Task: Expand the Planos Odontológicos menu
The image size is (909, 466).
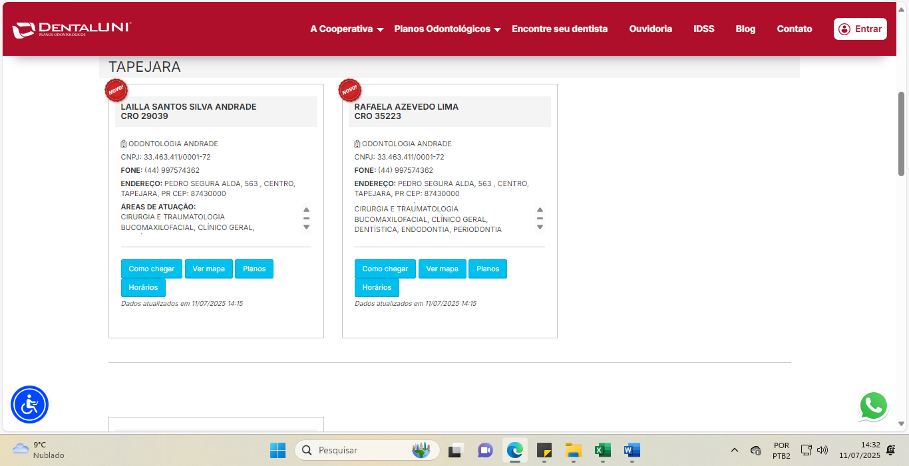Action: (x=447, y=29)
